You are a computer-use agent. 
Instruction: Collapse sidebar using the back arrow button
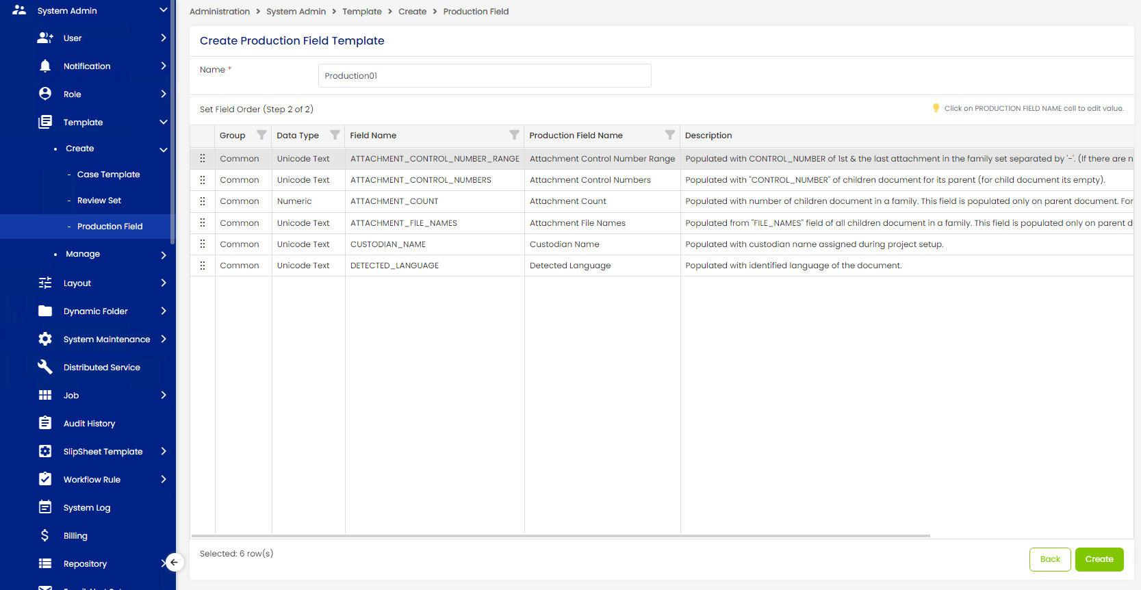click(175, 563)
